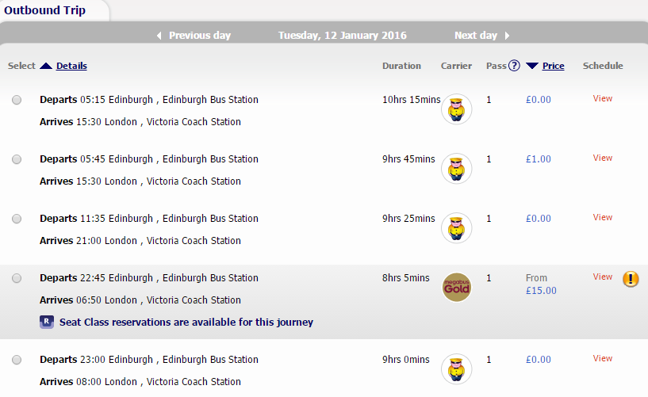Click the yellow exclamation warning icon
648x397 pixels.
click(x=631, y=279)
